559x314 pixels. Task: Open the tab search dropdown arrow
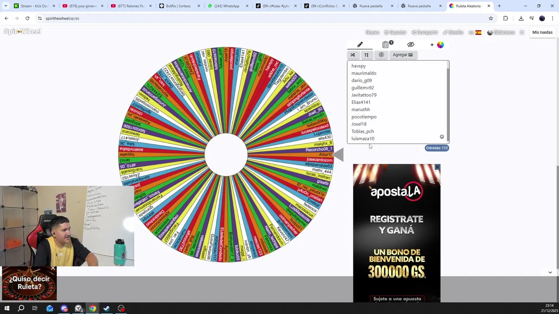[x=5, y=6]
